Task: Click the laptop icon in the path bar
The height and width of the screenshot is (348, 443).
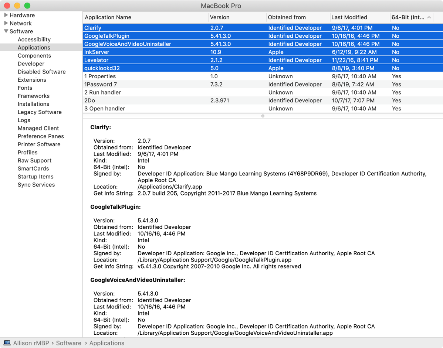Action: coord(7,343)
